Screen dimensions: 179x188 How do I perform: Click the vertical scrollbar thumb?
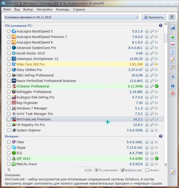[166, 38]
